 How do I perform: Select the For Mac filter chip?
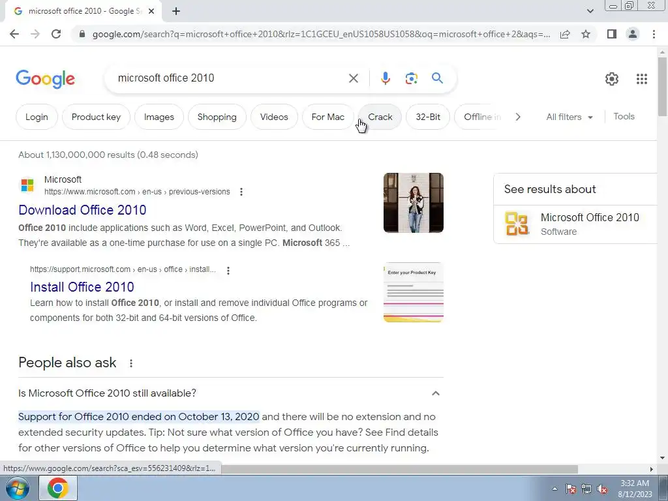327,117
